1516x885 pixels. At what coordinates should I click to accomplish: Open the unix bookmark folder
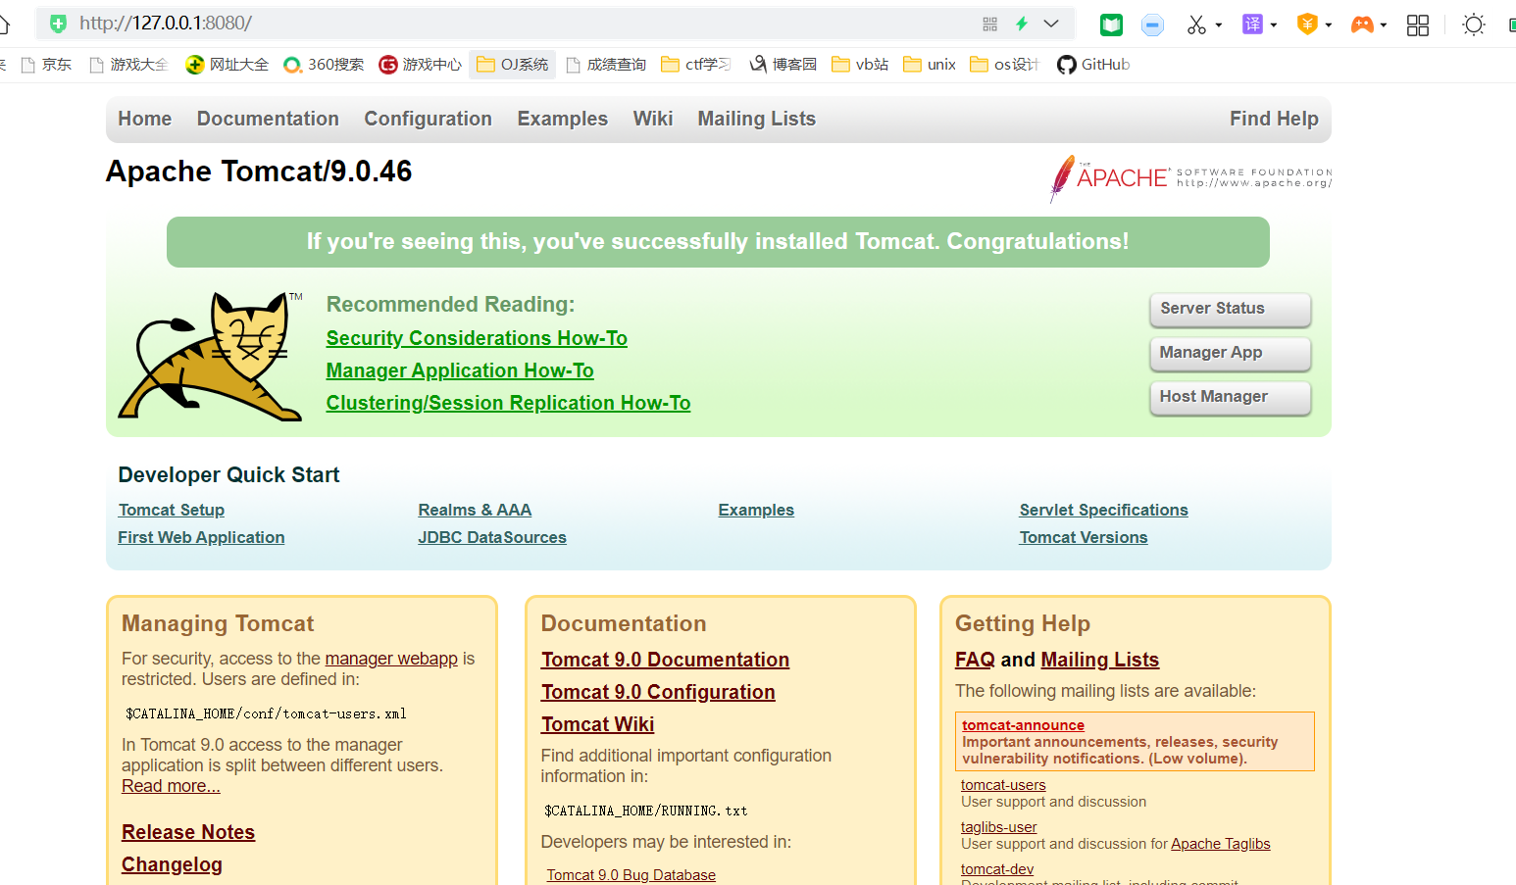tap(930, 65)
